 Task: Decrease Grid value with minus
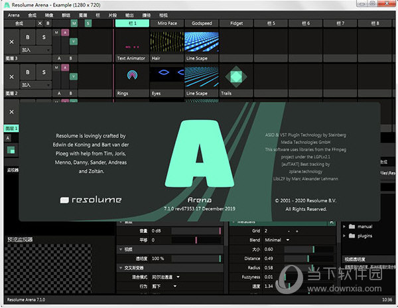pos(289,231)
